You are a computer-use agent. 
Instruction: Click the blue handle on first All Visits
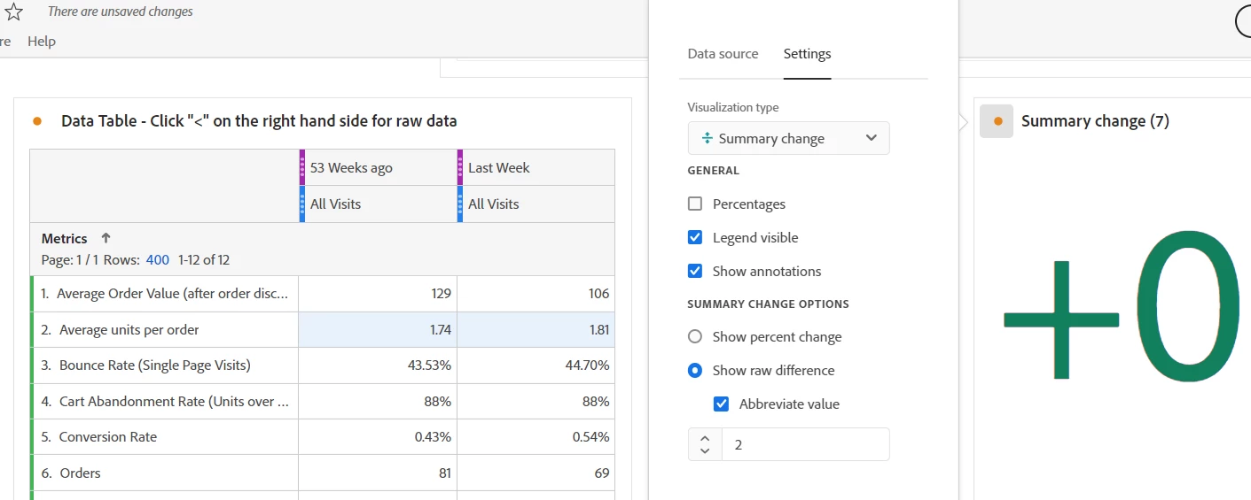click(302, 204)
